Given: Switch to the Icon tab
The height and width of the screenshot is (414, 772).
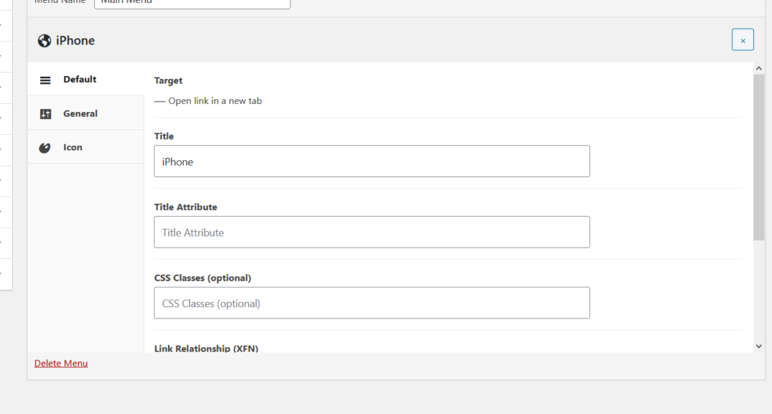Looking at the screenshot, I should coord(86,147).
